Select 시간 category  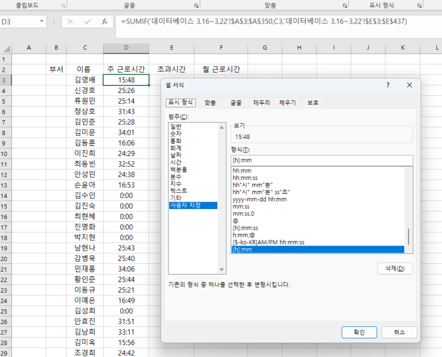[x=193, y=162]
